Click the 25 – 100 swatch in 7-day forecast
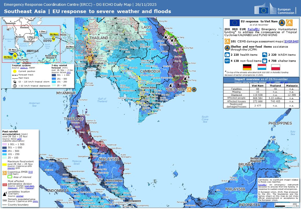 pyautogui.click(x=54, y=85)
